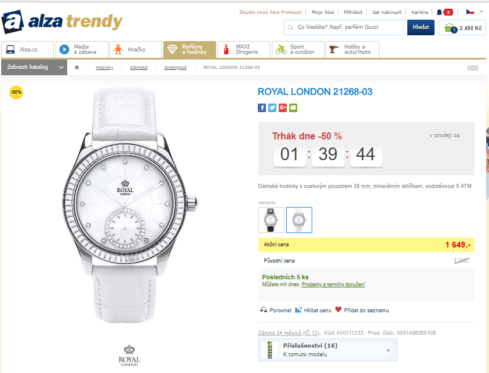Select the white strap watch variant
This screenshot has height=373, width=489.
point(299,220)
